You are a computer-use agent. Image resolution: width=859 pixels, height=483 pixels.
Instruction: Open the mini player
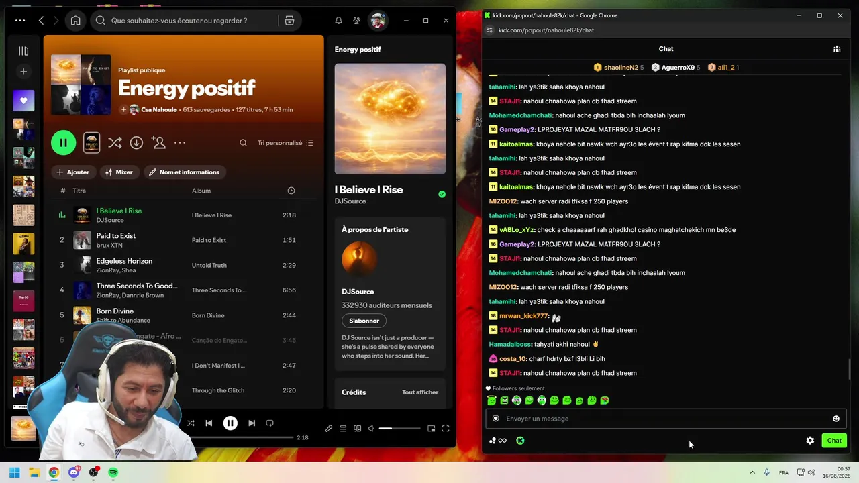click(432, 429)
